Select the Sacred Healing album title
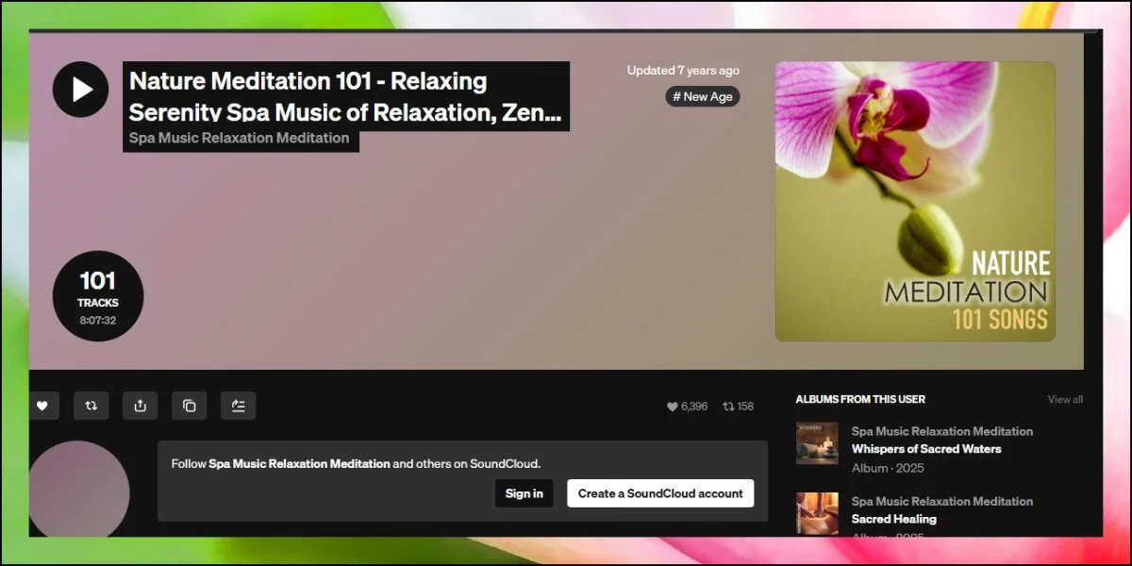This screenshot has height=566, width=1132. click(894, 519)
